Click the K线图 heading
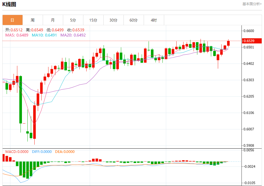Screen dimensions: 264x186 point(9,4)
